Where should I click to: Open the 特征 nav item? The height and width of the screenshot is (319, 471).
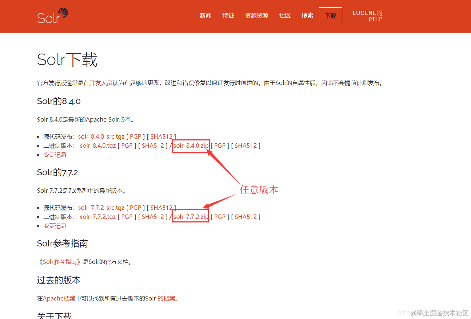[228, 16]
